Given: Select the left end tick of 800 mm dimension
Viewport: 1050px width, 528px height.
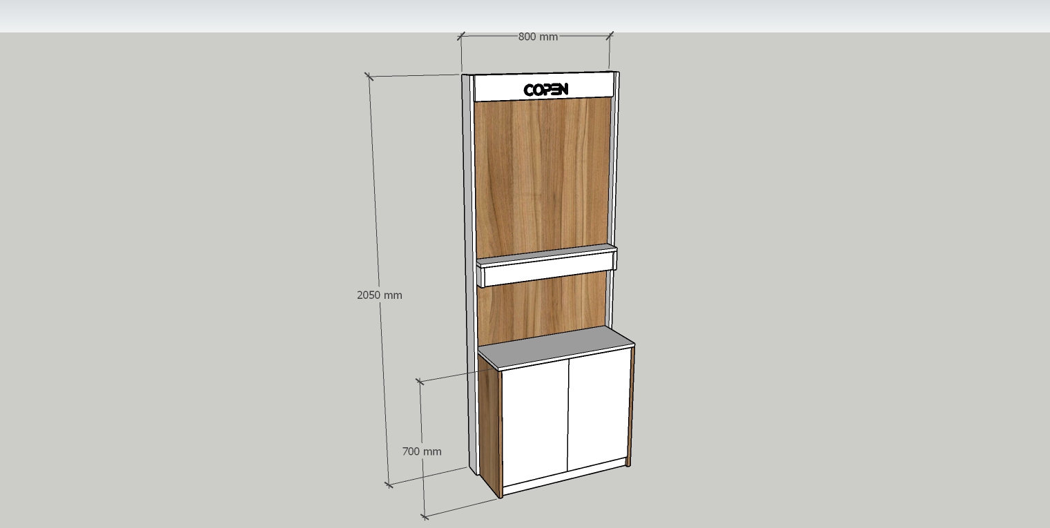Looking at the screenshot, I should click(461, 37).
